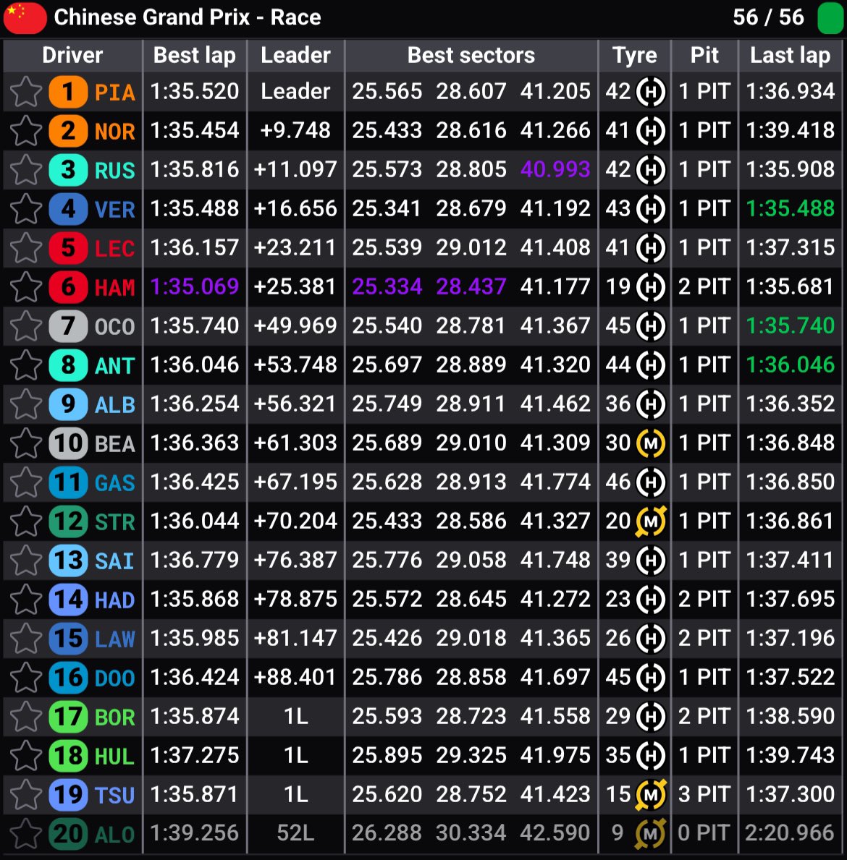Tap the driver code "GAS"
The height and width of the screenshot is (860, 847).
[x=114, y=483]
